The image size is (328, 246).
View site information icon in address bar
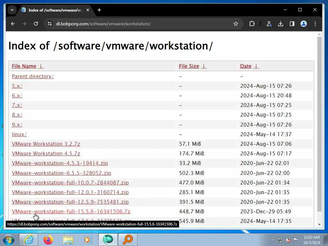point(50,24)
